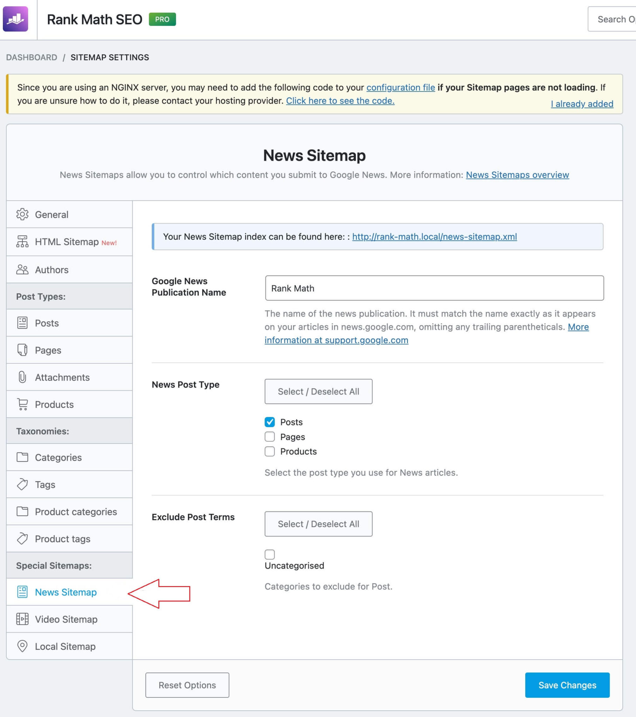Go to the Dashboard breadcrumb
The image size is (636, 717).
(32, 57)
